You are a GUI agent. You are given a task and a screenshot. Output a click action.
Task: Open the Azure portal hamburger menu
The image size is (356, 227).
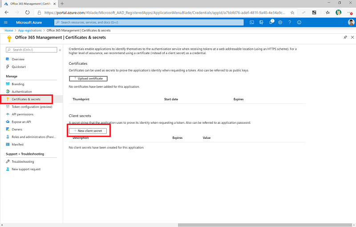point(6,22)
